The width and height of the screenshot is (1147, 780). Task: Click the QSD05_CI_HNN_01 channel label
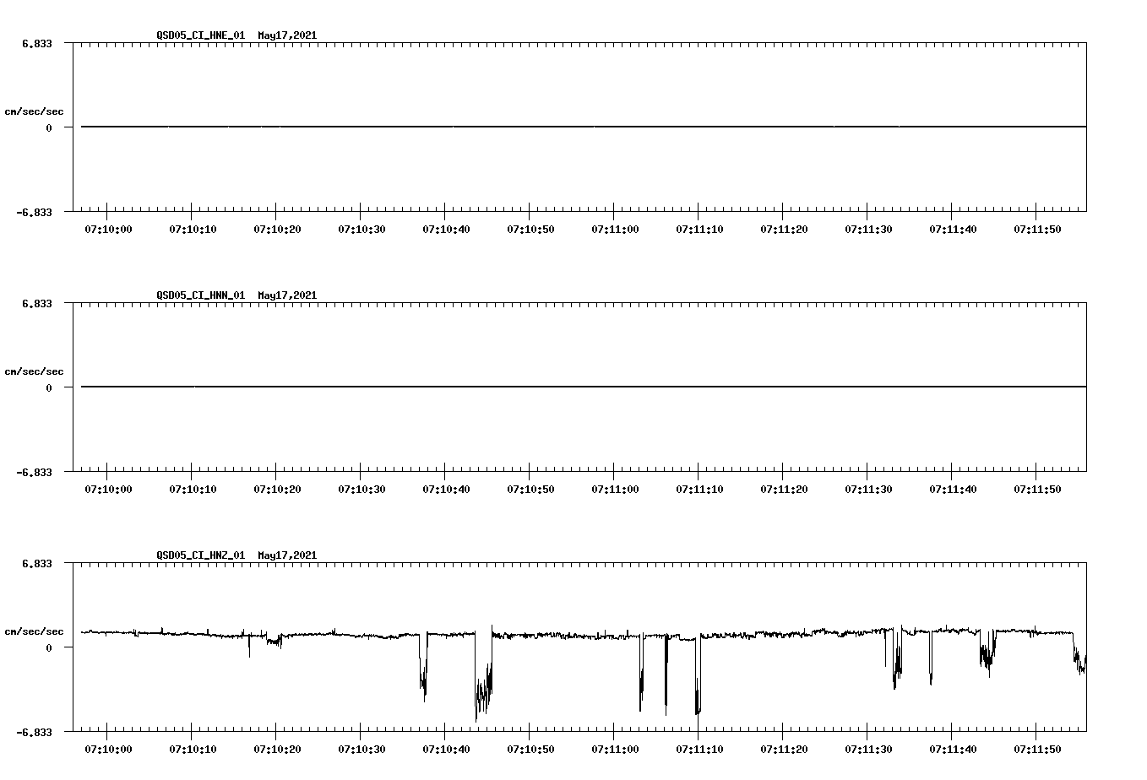coord(198,295)
